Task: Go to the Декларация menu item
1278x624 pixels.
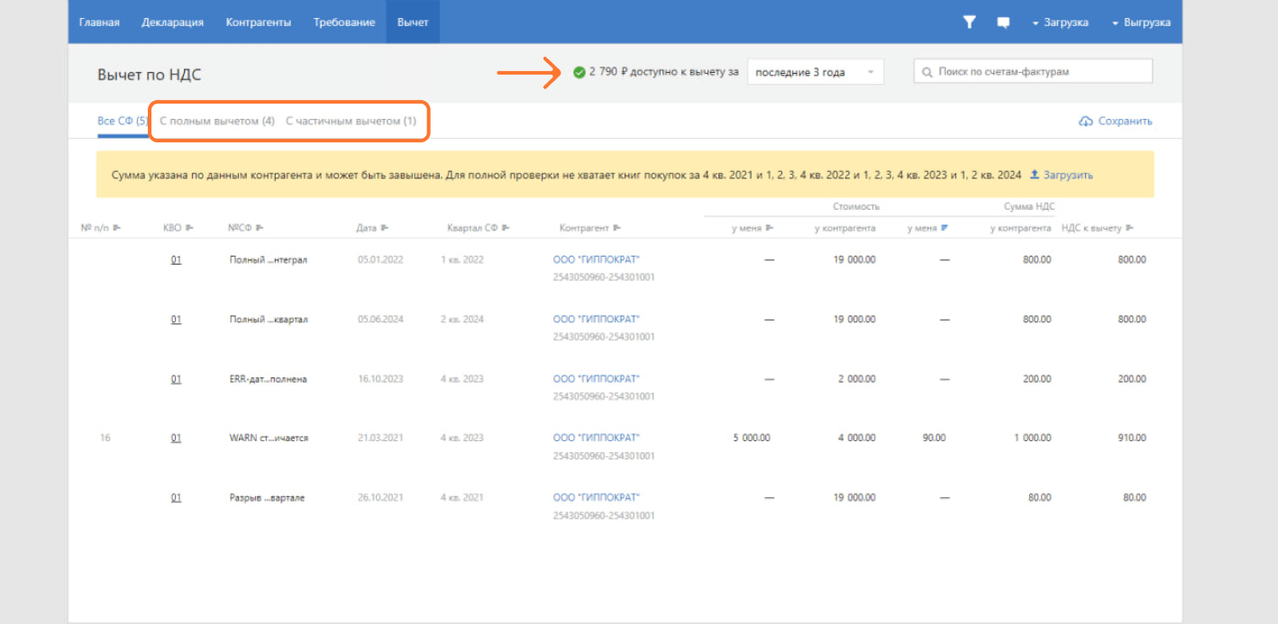Action: pyautogui.click(x=172, y=23)
